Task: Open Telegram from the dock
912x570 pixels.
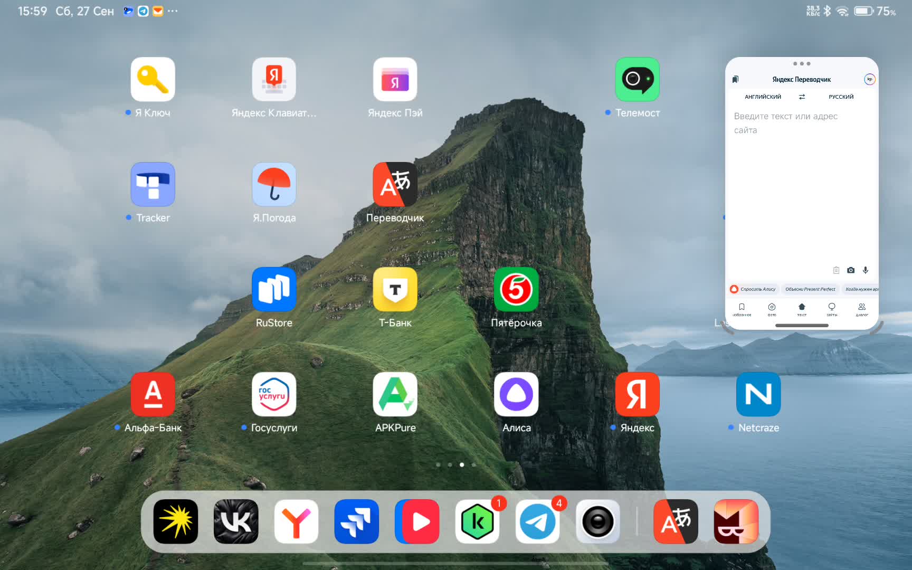Action: [x=537, y=521]
